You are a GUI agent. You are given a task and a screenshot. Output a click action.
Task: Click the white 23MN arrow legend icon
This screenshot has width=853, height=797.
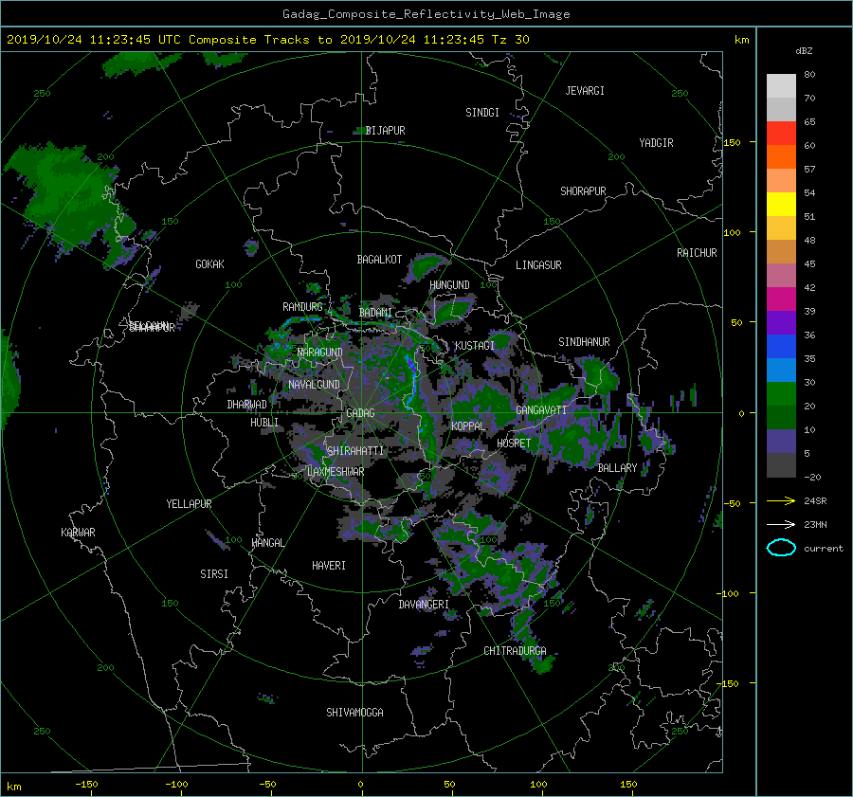[781, 524]
